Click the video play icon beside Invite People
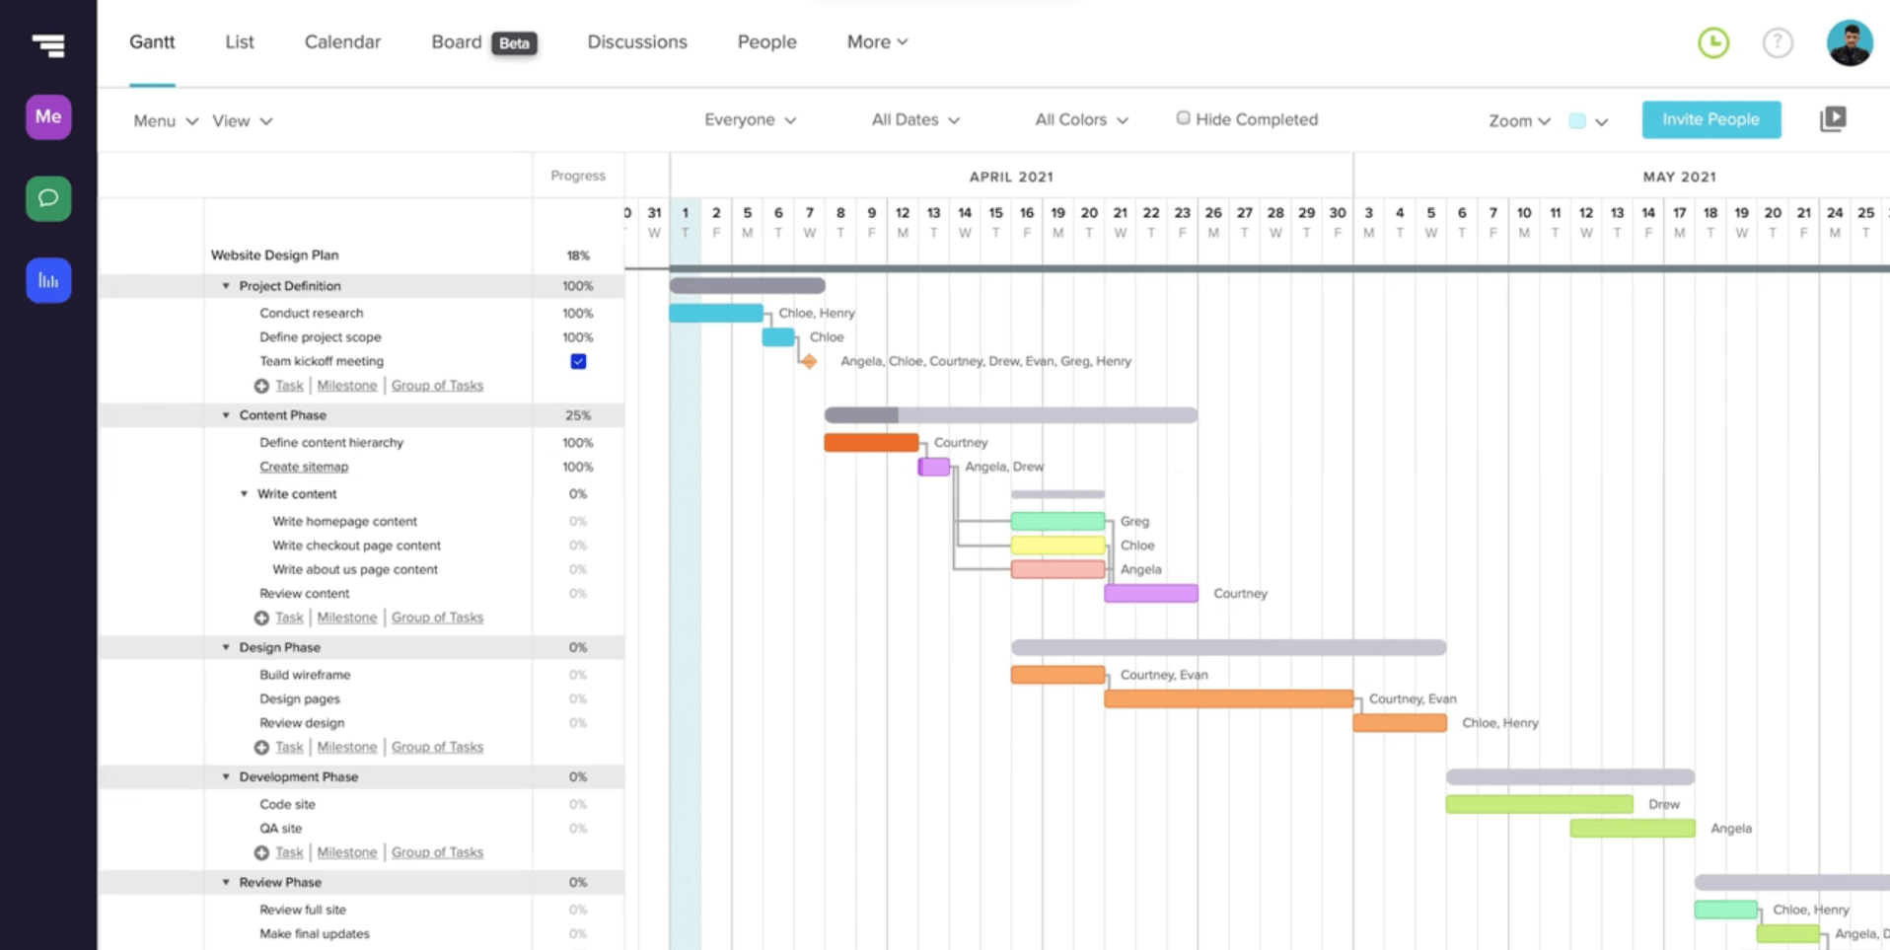The width and height of the screenshot is (1890, 950). pos(1832,119)
